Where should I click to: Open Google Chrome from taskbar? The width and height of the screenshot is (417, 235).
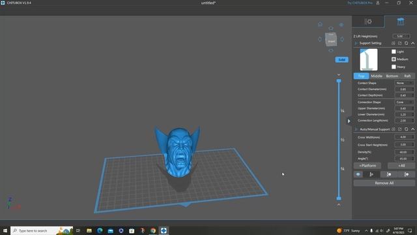[153, 230]
